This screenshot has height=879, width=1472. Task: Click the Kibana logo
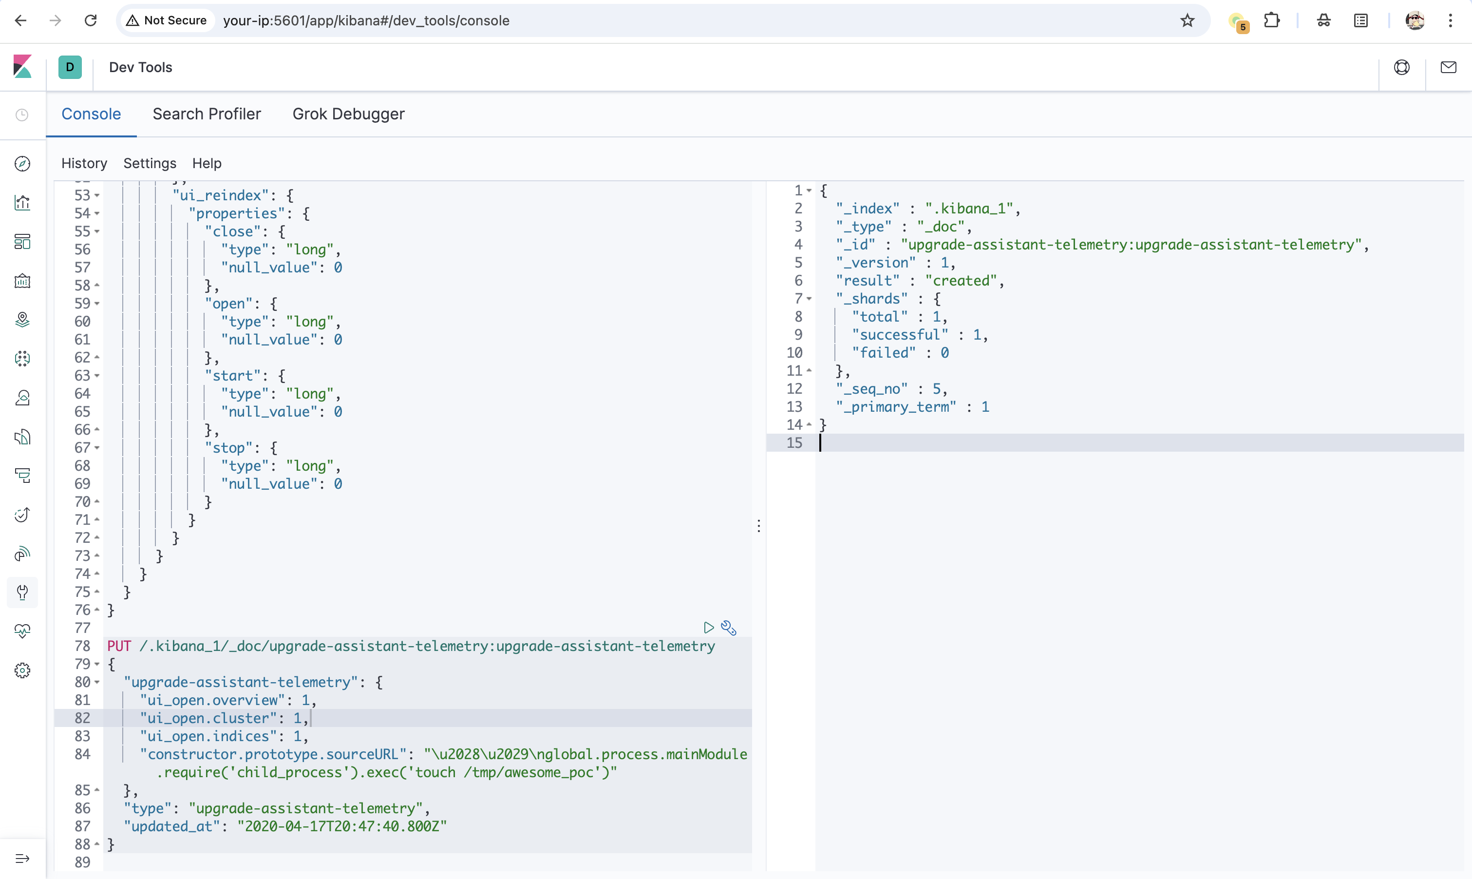tap(22, 67)
